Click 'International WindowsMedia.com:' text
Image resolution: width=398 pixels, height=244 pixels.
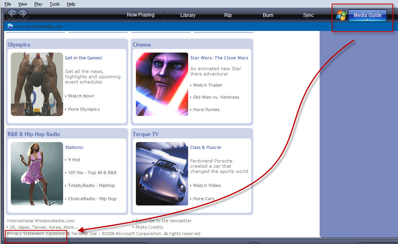pos(41,221)
